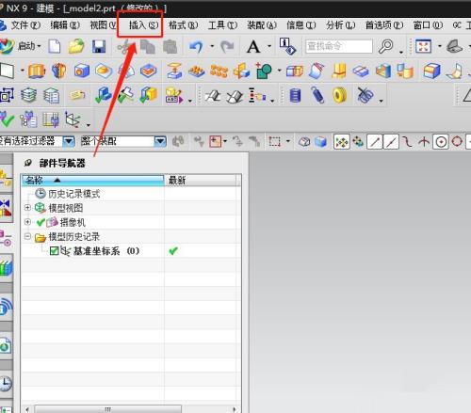Click the magnifier find command icon
Screen dimensions: 471x413
pyautogui.click(x=385, y=46)
